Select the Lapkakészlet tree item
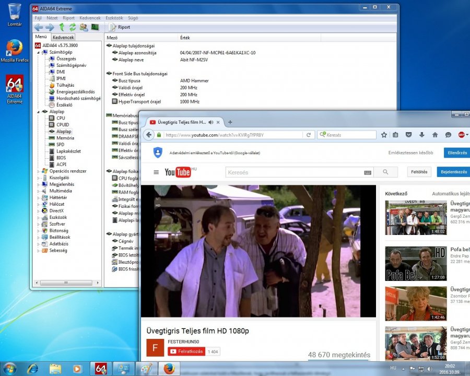Screen dimensions: 470x376 click(x=68, y=151)
